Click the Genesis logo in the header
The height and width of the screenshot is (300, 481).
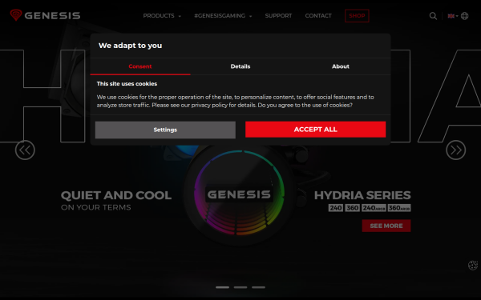(x=45, y=15)
